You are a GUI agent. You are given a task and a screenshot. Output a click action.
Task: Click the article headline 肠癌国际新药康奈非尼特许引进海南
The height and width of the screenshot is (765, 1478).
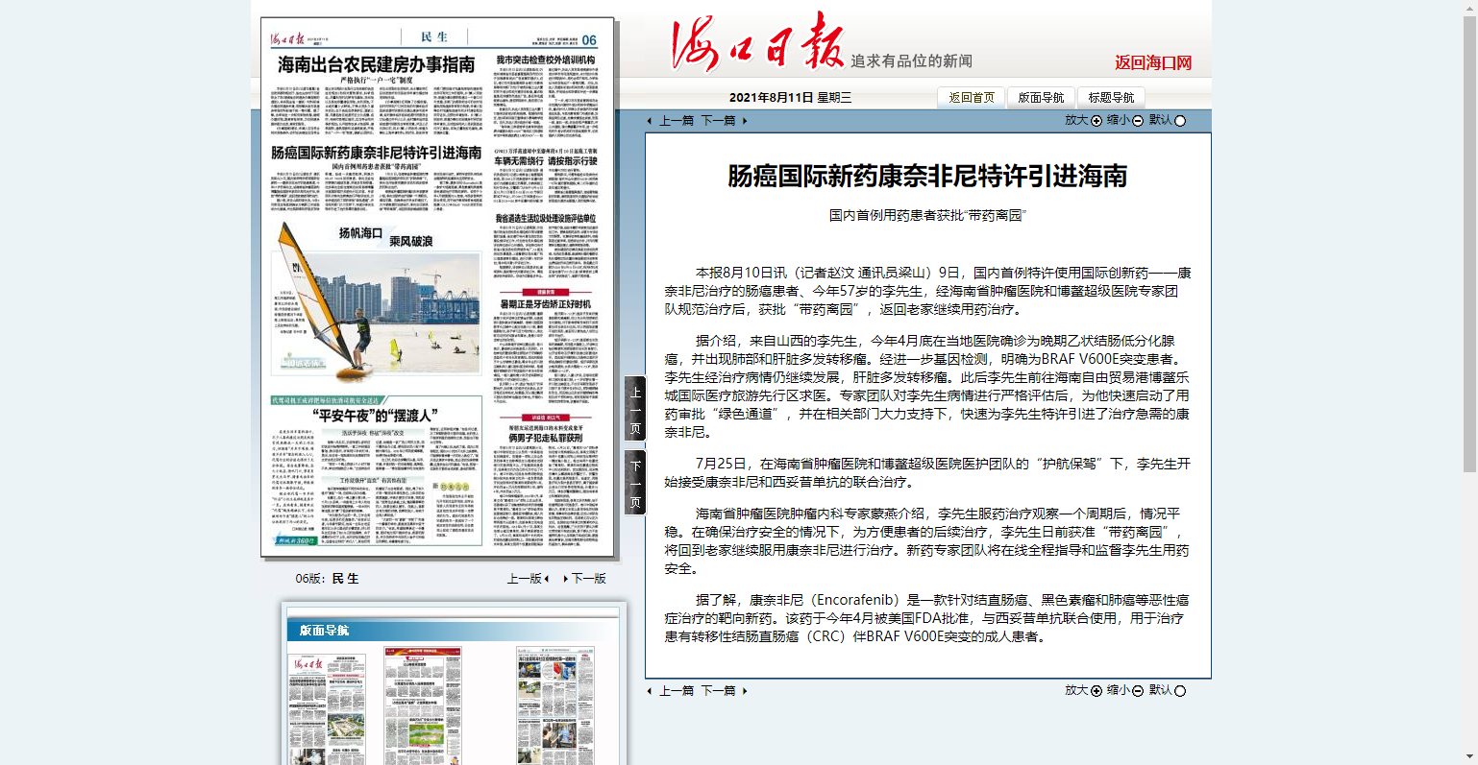pyautogui.click(x=927, y=176)
